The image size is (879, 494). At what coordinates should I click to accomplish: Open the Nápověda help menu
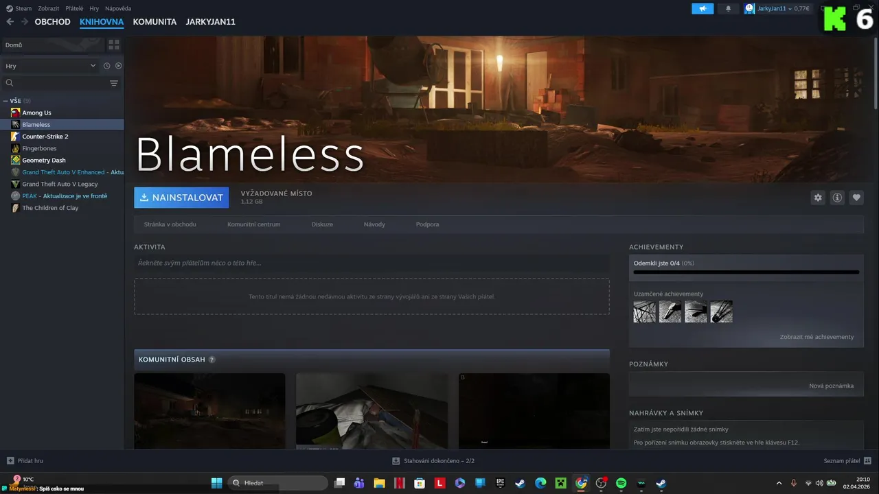(118, 9)
